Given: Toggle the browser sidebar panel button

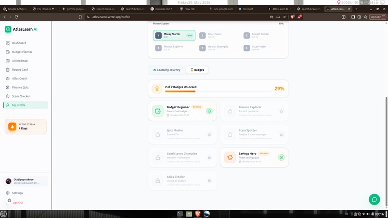Looking at the screenshot, I should pos(353,17).
